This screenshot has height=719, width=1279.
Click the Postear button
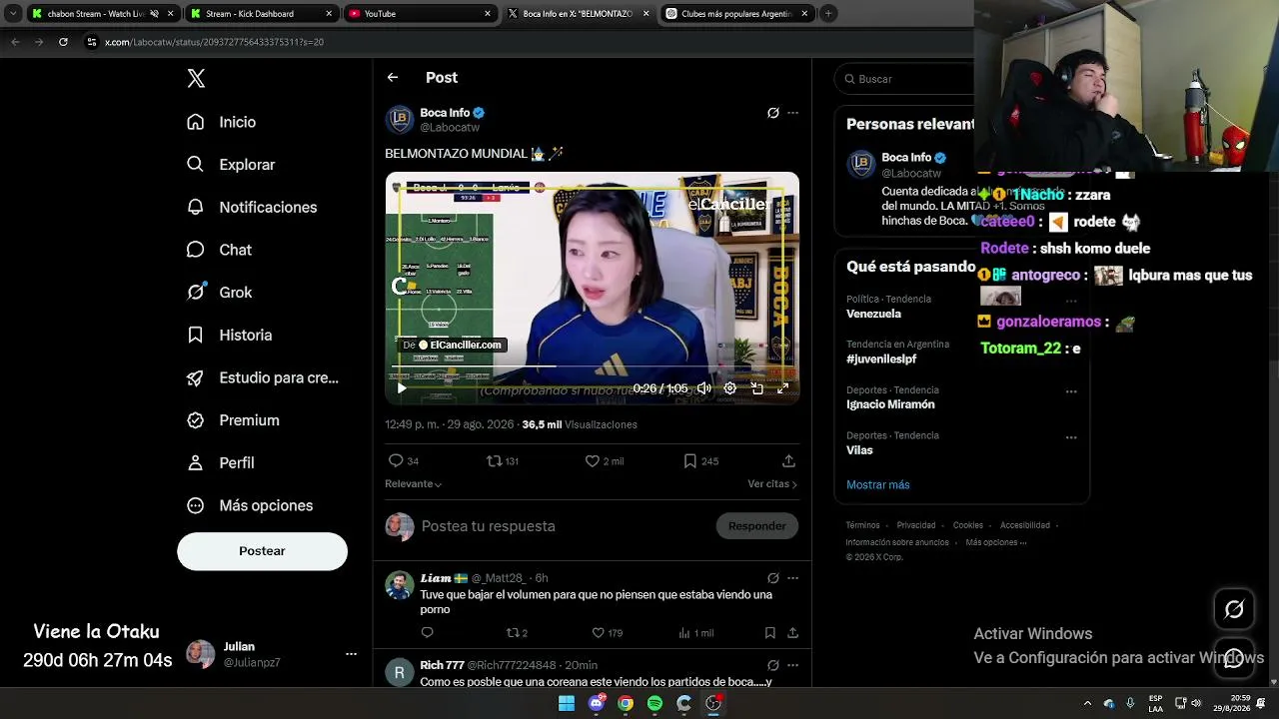click(x=262, y=551)
